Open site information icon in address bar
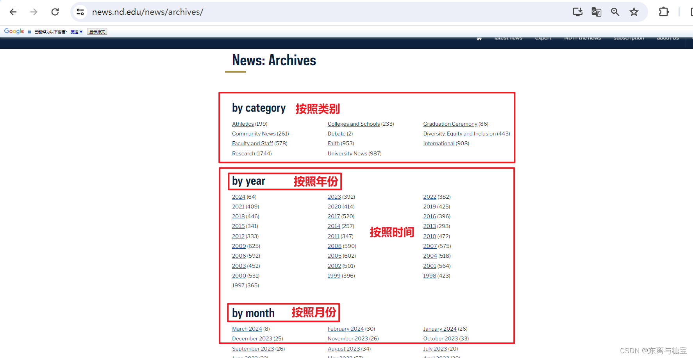Image resolution: width=693 pixels, height=358 pixels. tap(80, 12)
